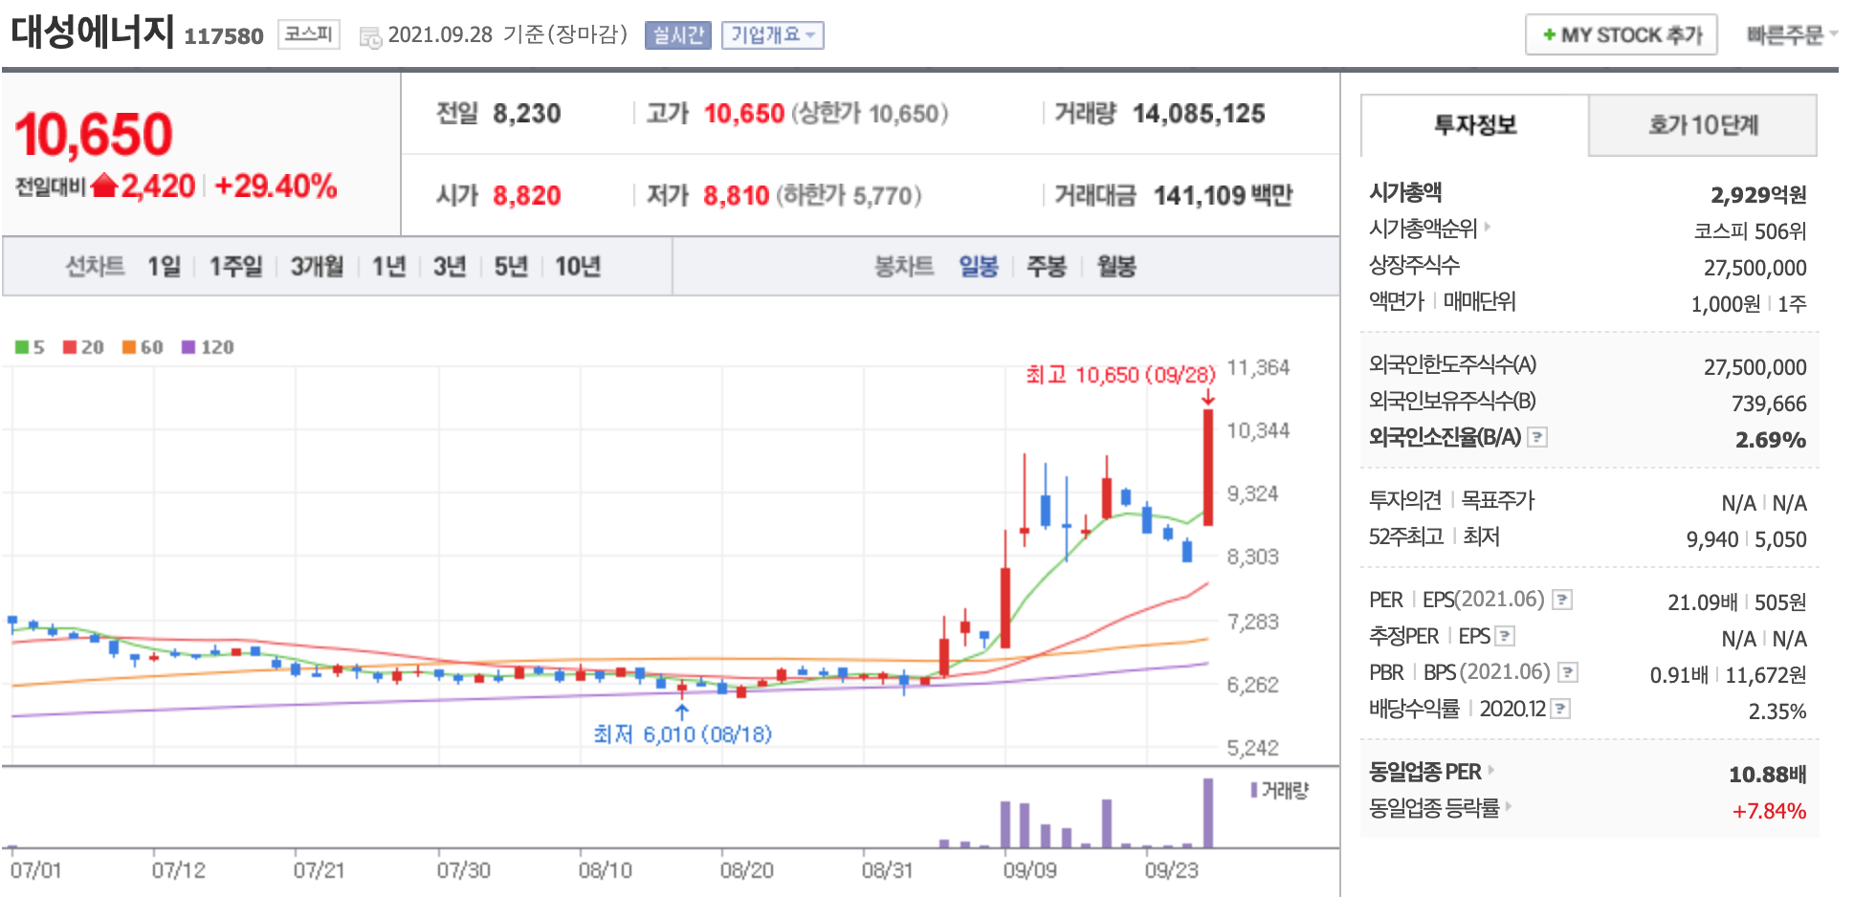Click the 저가 8,810 value
Viewport: 1854px width, 897px height.
(737, 196)
